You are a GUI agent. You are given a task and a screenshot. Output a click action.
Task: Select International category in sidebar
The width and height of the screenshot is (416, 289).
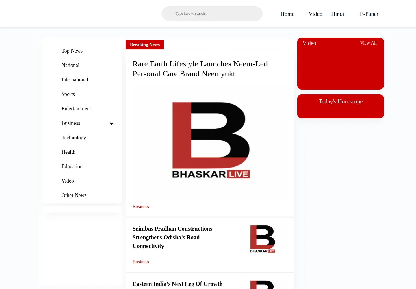(x=75, y=80)
